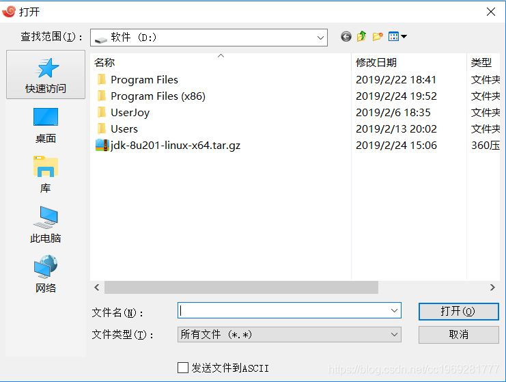This screenshot has height=382, width=506.
Task: Sort by modified date column header
Action: (x=408, y=62)
